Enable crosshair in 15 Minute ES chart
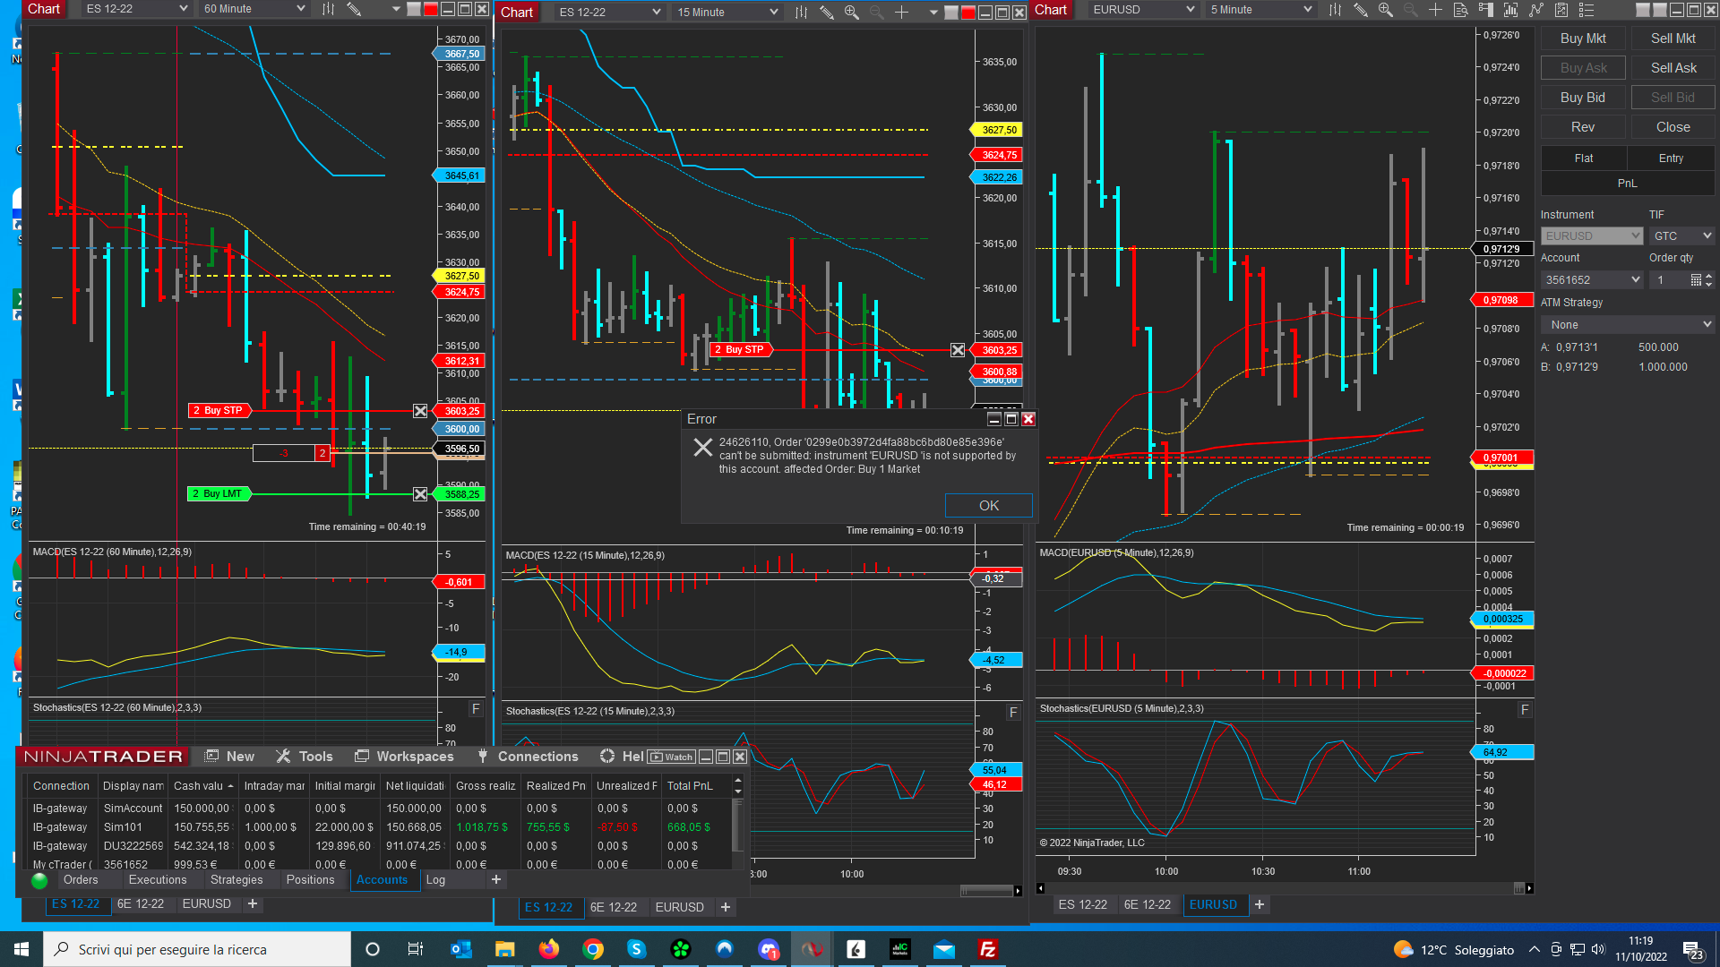This screenshot has width=1720, height=967. 901,13
